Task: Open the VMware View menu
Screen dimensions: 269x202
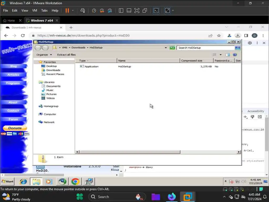Action: tap(25, 11)
